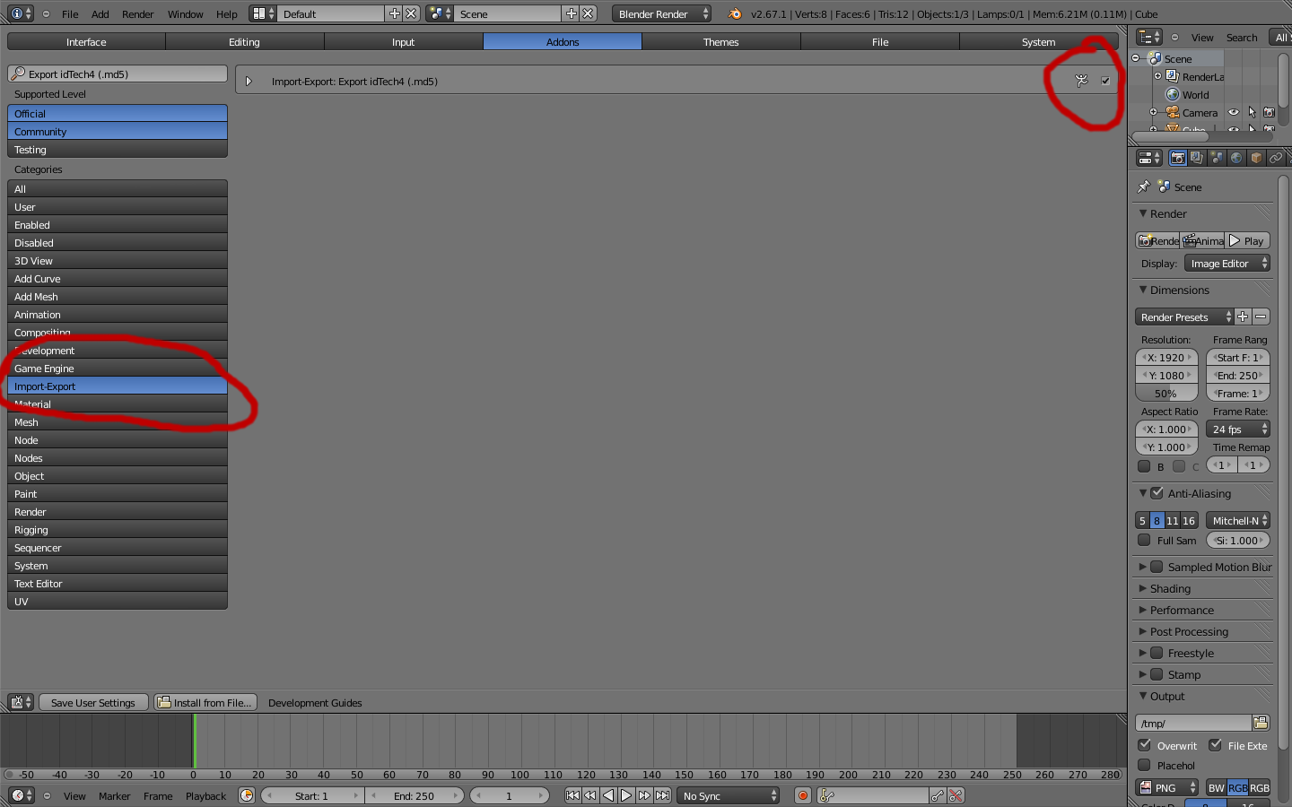Delete the Default screen layout
This screenshot has height=807, width=1292.
[x=411, y=13]
